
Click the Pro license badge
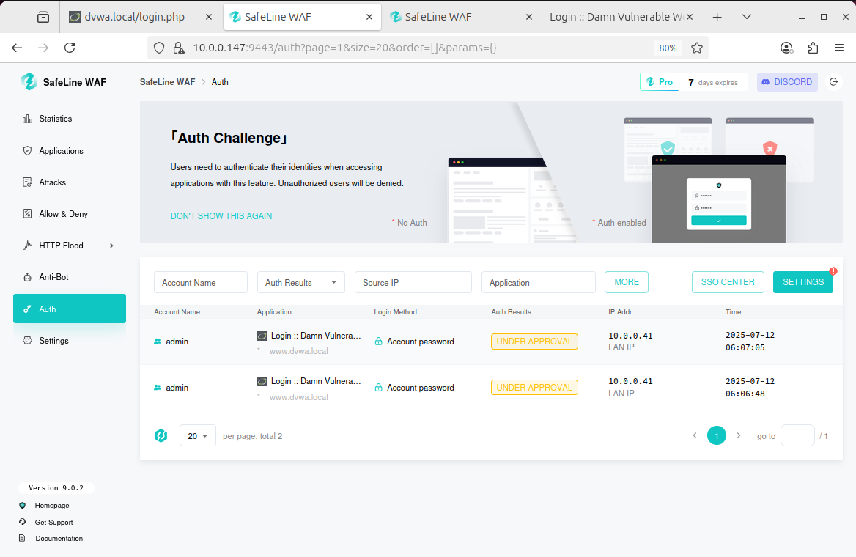(660, 82)
